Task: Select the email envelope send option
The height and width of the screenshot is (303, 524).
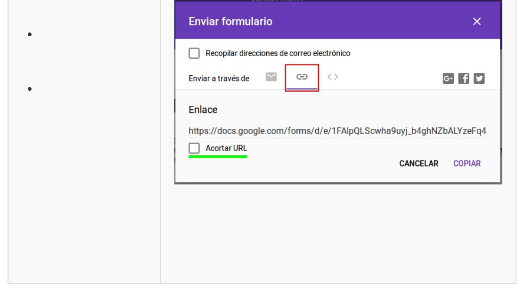Action: point(270,77)
